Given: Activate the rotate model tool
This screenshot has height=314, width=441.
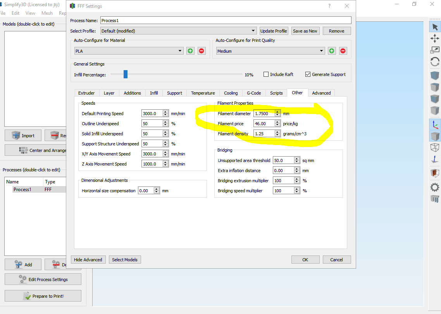Looking at the screenshot, I should (x=435, y=62).
